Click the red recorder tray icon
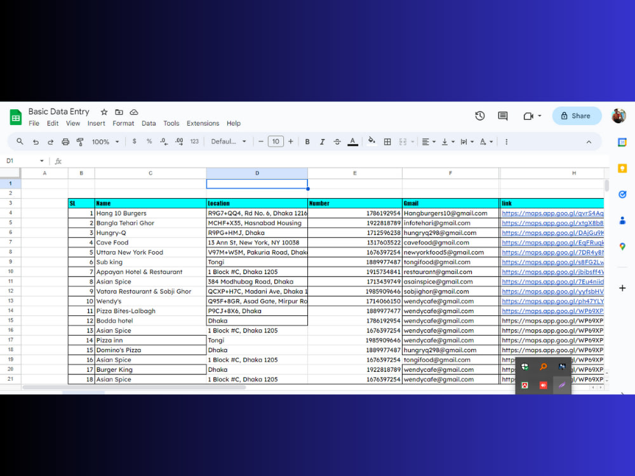The height and width of the screenshot is (476, 635). (544, 385)
